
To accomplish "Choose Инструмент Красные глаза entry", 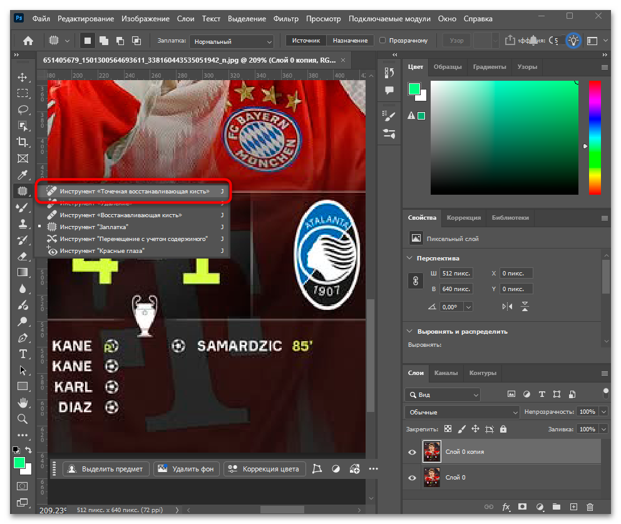I will point(132,250).
